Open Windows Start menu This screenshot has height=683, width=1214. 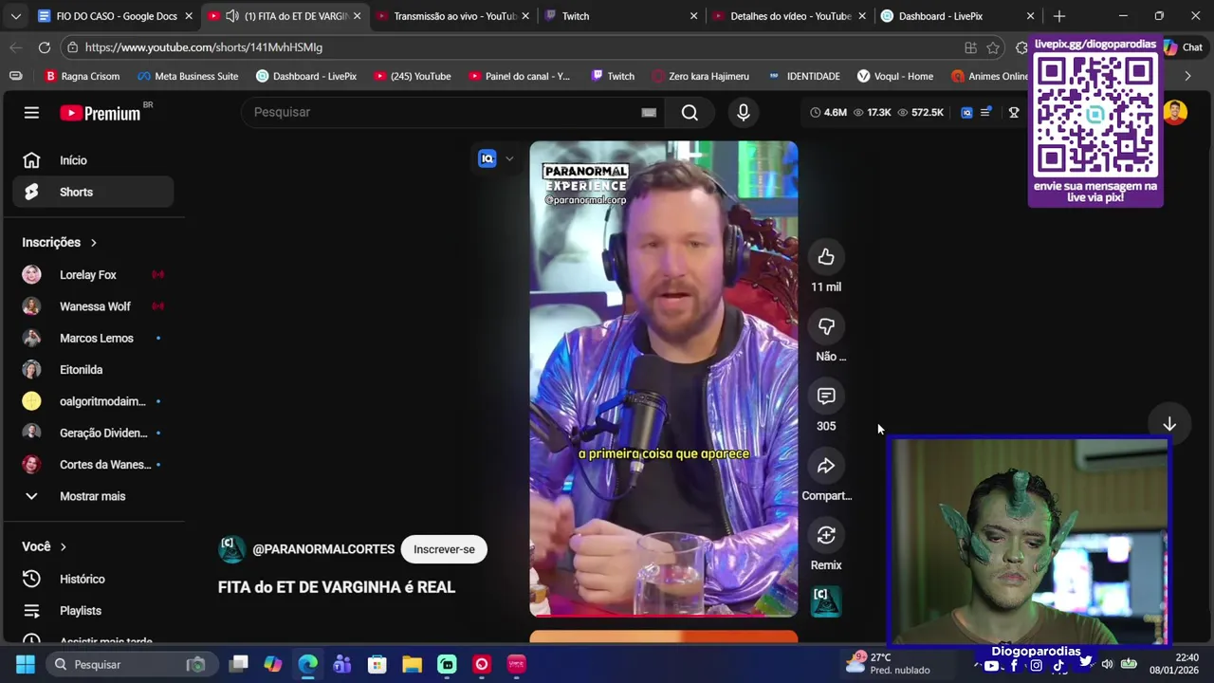click(x=25, y=664)
